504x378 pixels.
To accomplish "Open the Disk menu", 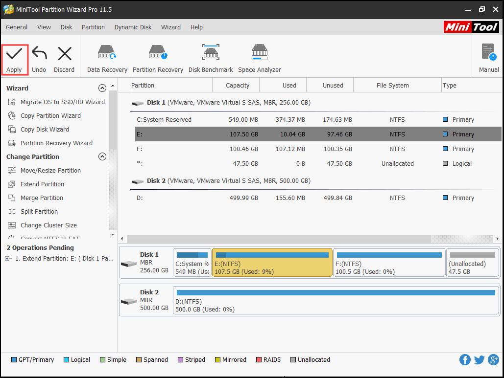I will (67, 27).
